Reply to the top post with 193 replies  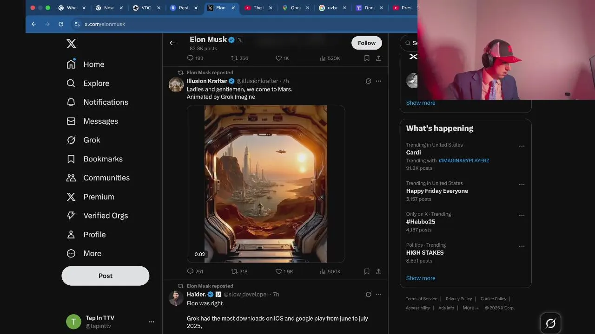click(x=195, y=58)
